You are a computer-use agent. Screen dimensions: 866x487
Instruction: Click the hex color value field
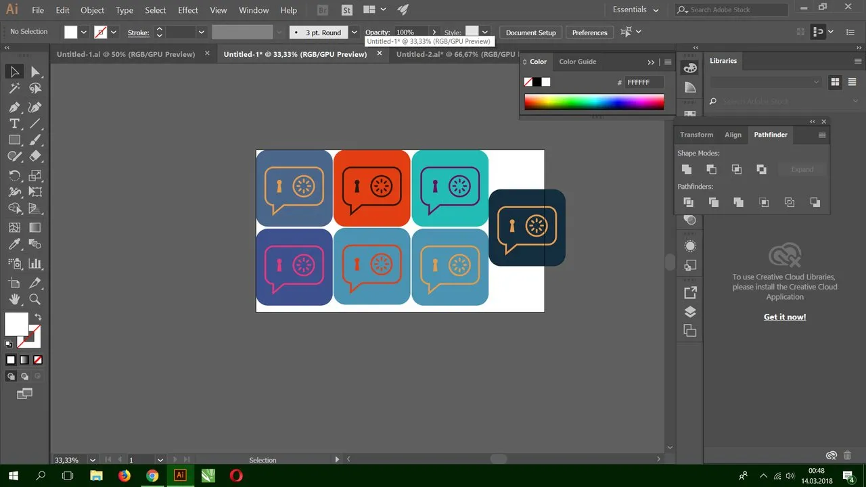[x=643, y=82]
